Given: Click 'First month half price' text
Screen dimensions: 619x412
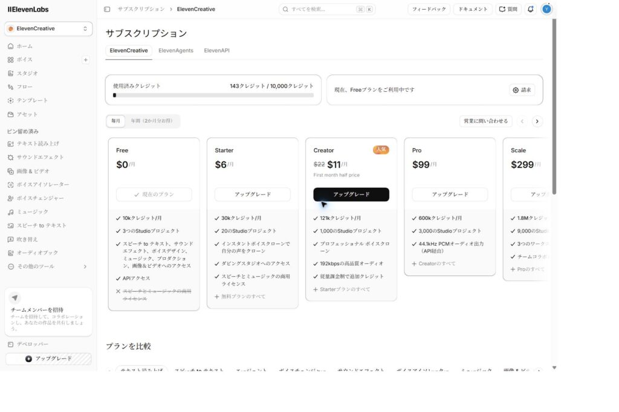Looking at the screenshot, I should (336, 175).
